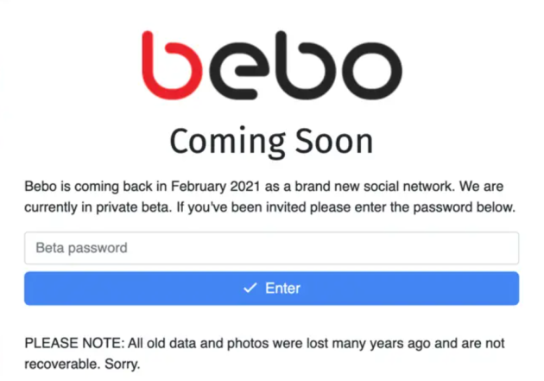Click the 'PLEASE NOTE:' text
544x381 pixels.
click(74, 343)
